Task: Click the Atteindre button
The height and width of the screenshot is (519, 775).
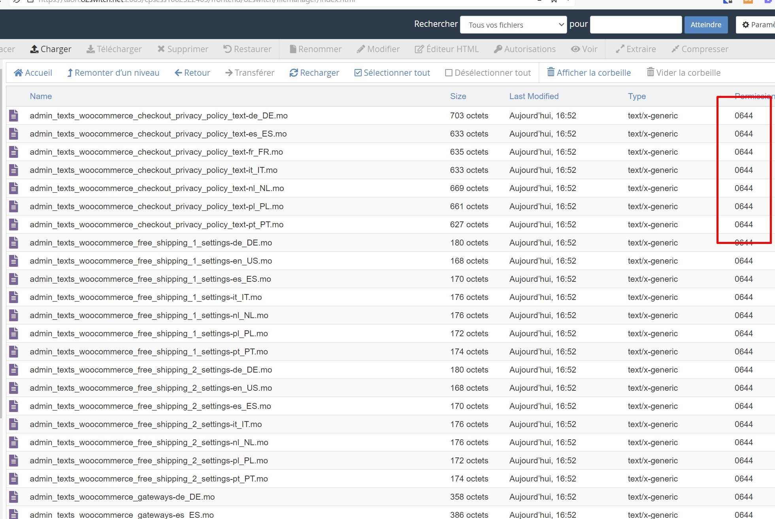Action: (706, 25)
